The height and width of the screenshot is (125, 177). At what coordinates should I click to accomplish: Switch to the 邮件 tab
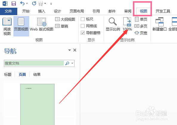click(x=112, y=11)
